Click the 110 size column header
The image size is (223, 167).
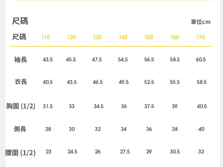46,37
